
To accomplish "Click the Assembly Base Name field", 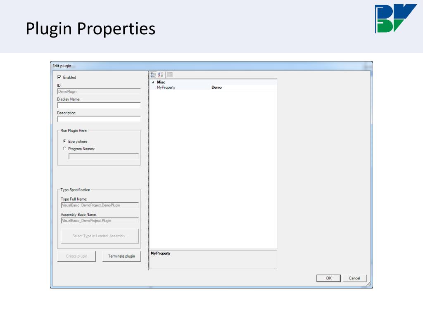I will pyautogui.click(x=100, y=220).
